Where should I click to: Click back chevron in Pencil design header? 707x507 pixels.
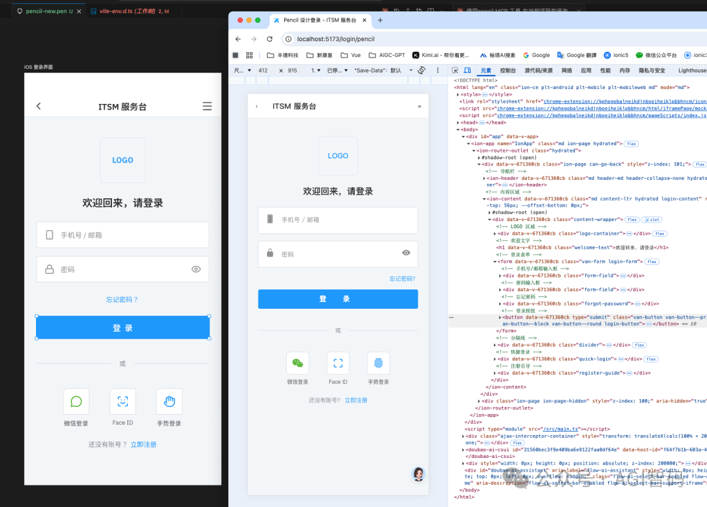[x=39, y=107]
